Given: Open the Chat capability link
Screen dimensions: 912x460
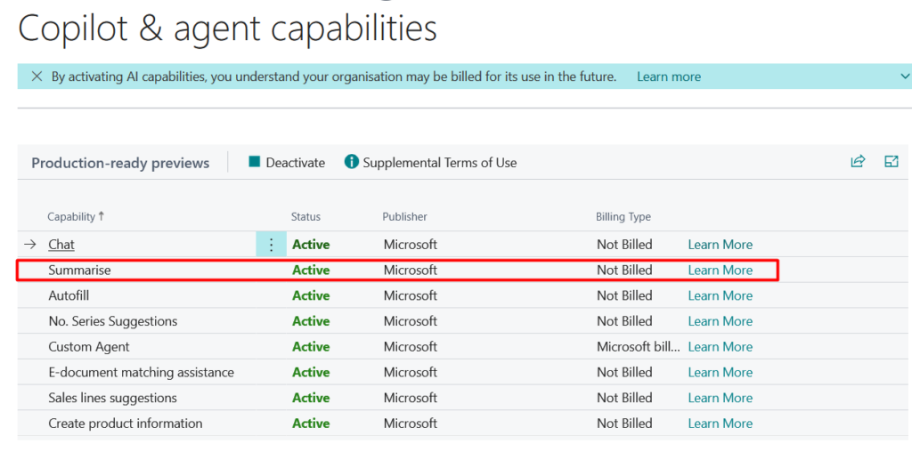Looking at the screenshot, I should 61,245.
